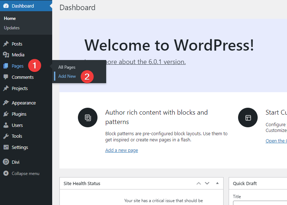This screenshot has height=205, width=287.
Task: Click the 'Block patterns are pre-configured' paragraph
Action: point(166,137)
